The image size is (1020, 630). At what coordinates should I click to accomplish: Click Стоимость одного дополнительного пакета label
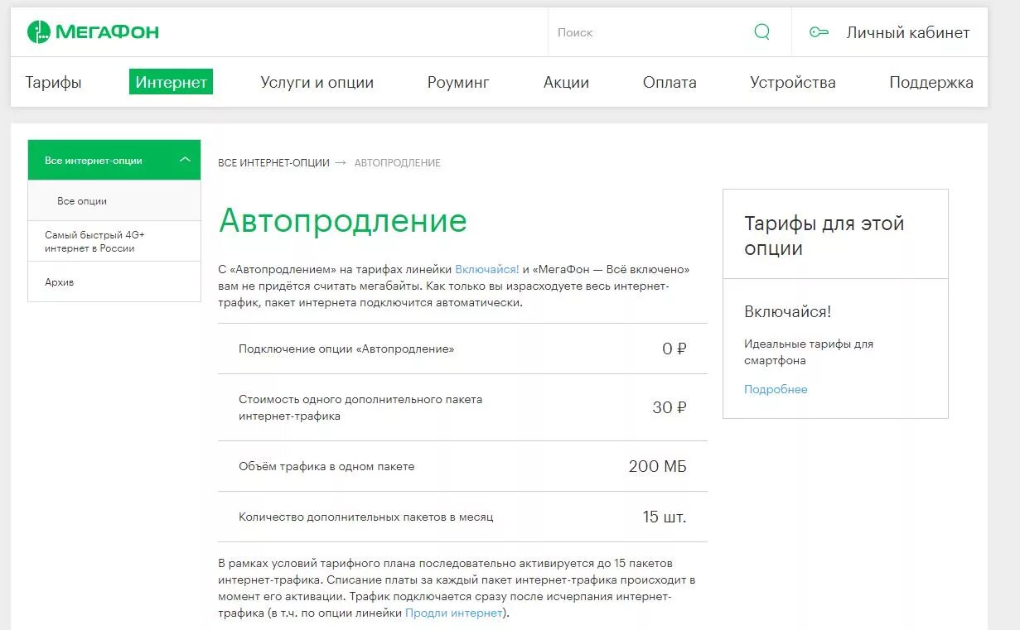(360, 407)
